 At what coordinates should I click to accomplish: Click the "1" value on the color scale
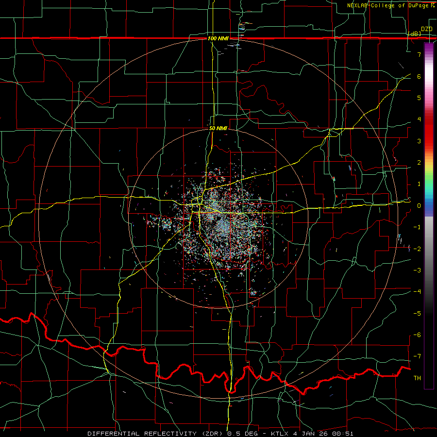coord(419,184)
